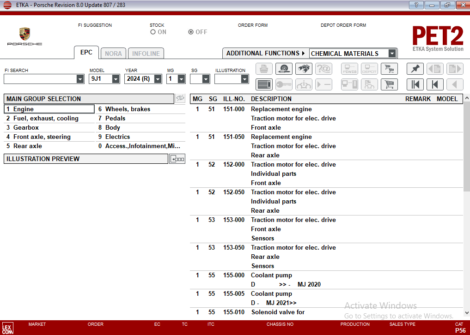470x335 pixels.
Task: Click the pushpin icon
Action: tap(415, 69)
